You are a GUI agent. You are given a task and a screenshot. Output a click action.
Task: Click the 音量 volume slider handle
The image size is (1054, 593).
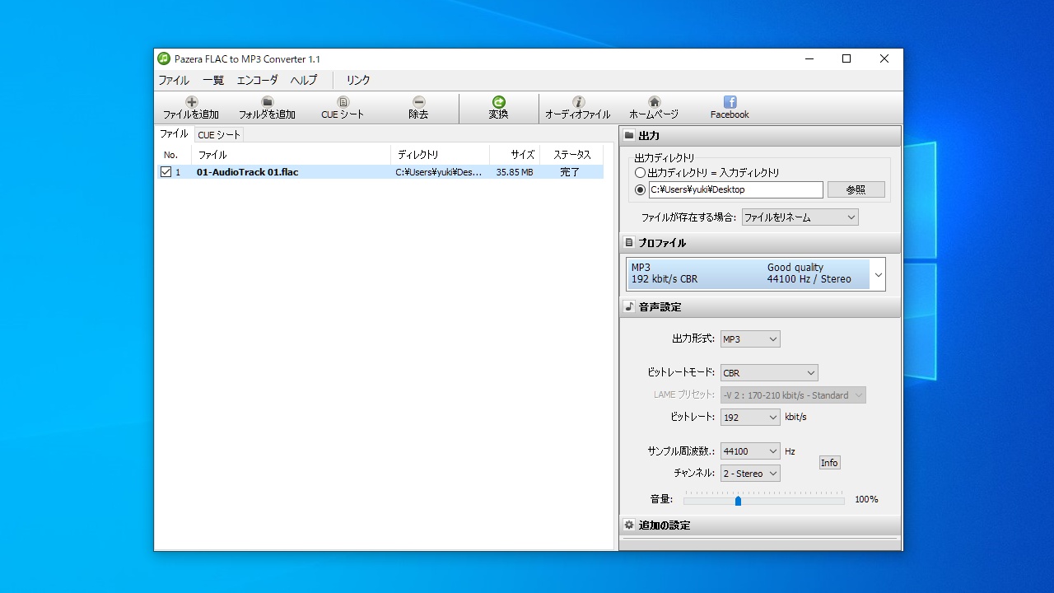point(738,500)
